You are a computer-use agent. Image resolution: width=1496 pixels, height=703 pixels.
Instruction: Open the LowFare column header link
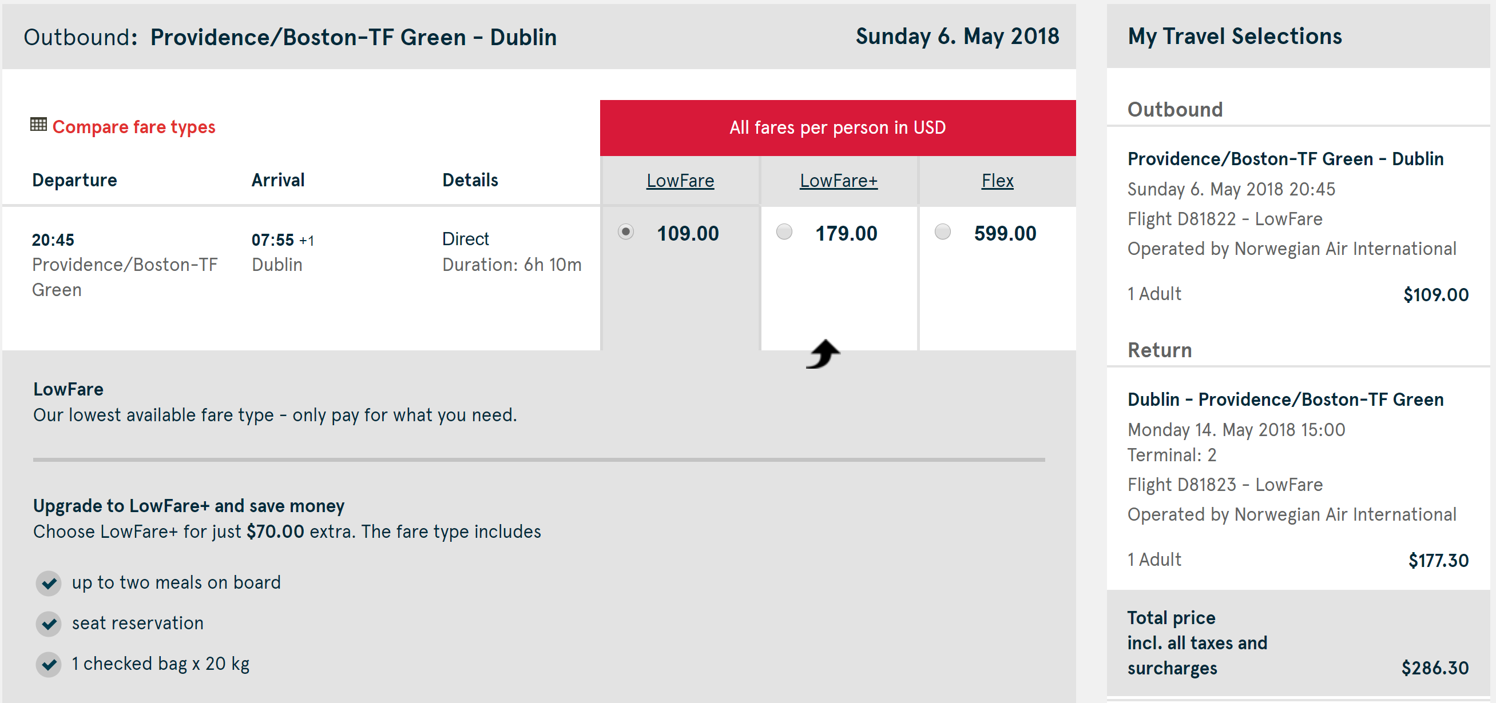click(680, 181)
